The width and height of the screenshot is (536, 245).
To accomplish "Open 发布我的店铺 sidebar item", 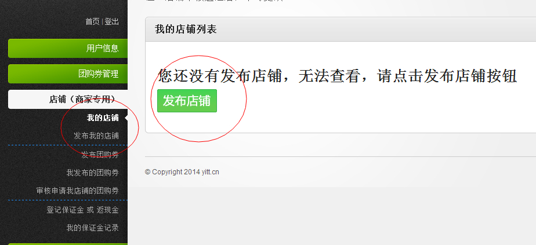I will tap(96, 136).
